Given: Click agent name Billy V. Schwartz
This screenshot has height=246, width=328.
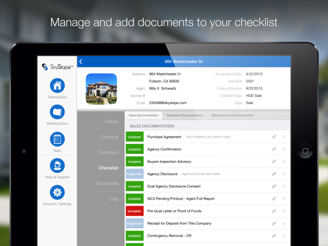Looking at the screenshot, I should coord(163,89).
